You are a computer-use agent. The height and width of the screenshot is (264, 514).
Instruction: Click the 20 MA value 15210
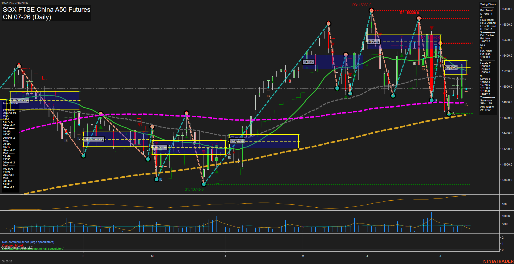6,147
